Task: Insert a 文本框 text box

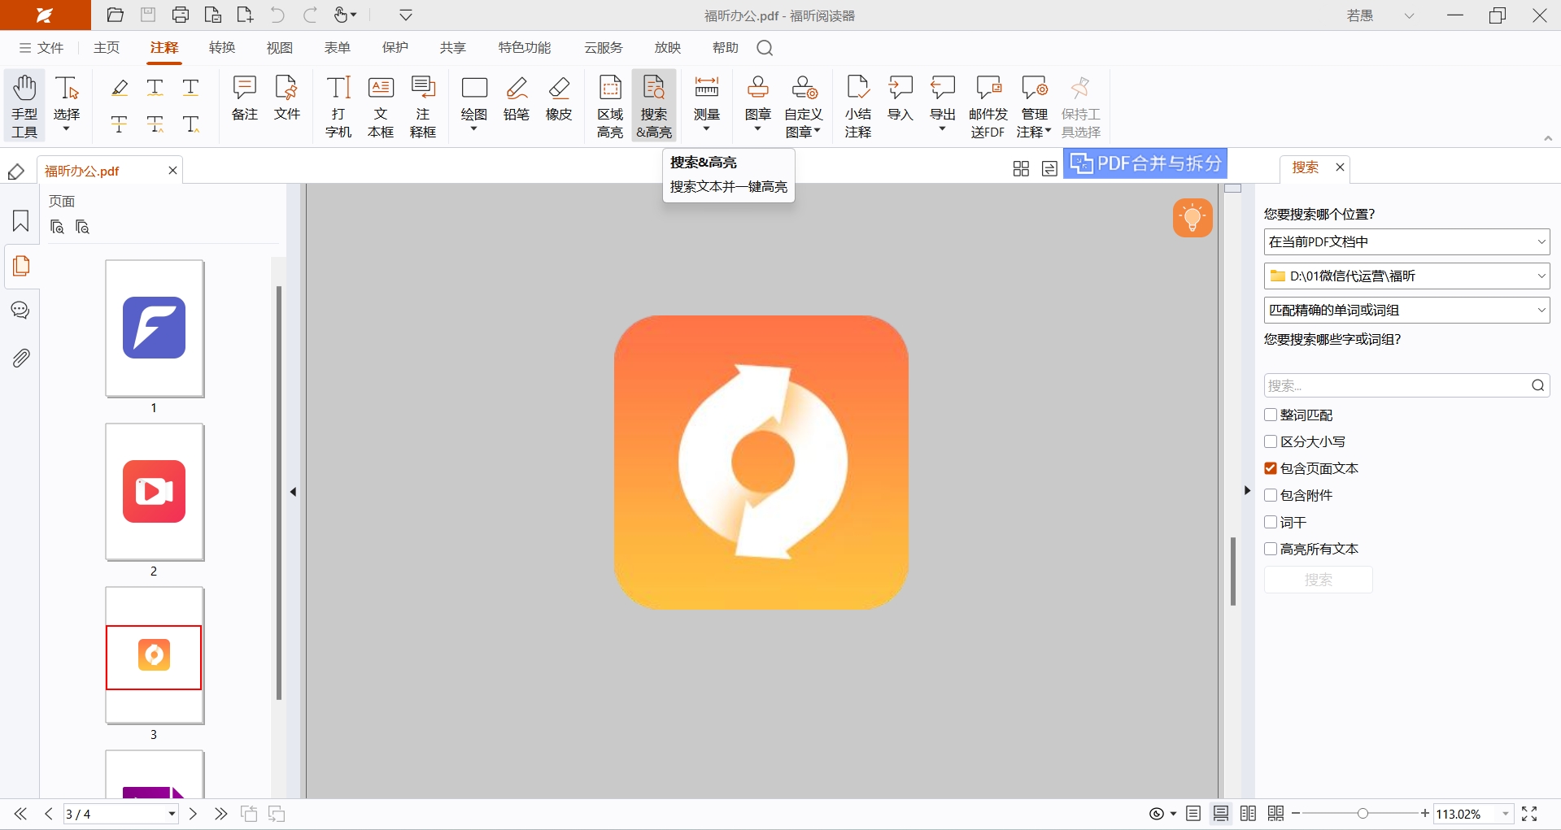Action: 381,106
